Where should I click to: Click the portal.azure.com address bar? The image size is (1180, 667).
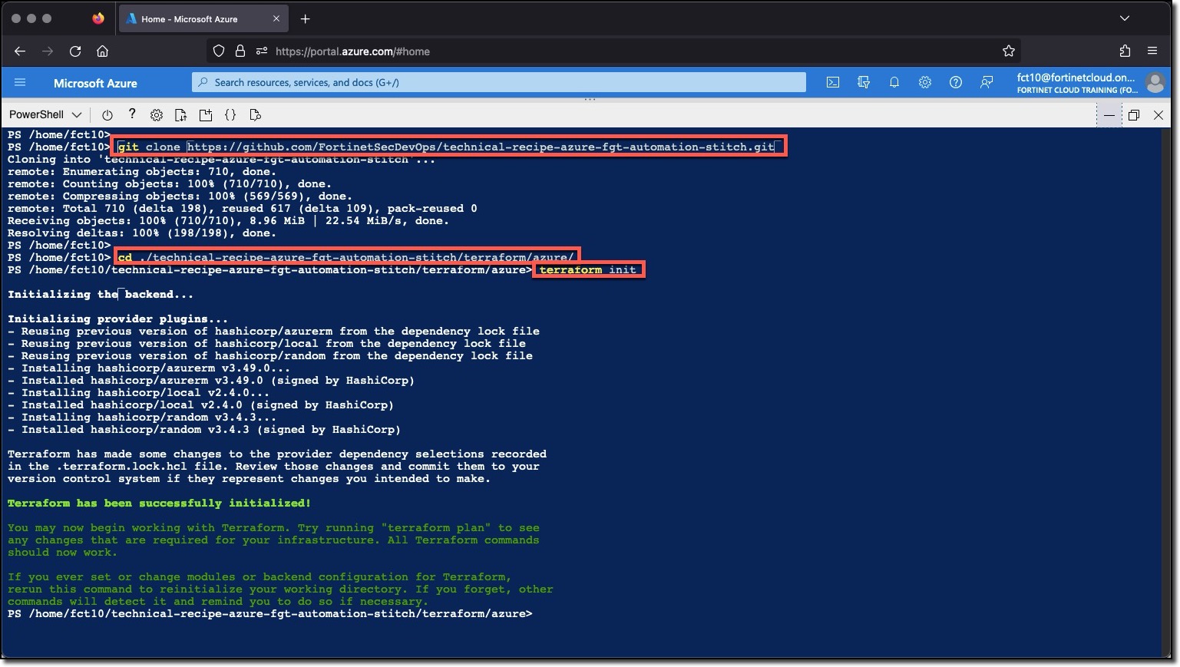[614, 51]
